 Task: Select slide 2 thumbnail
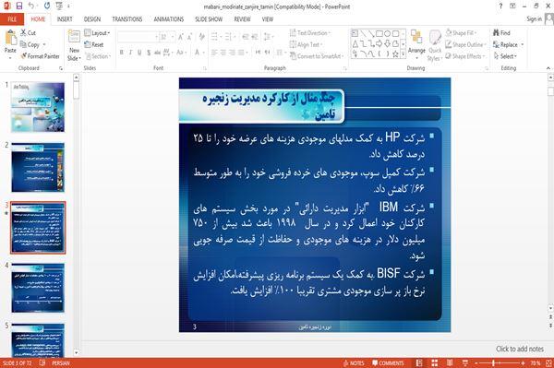click(x=38, y=167)
